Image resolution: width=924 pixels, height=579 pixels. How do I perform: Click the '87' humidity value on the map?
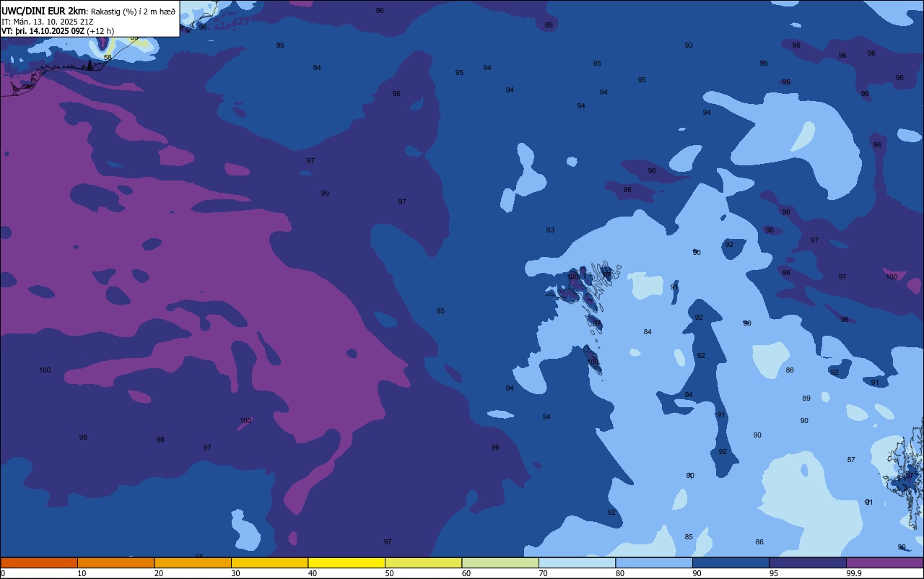coord(851,460)
